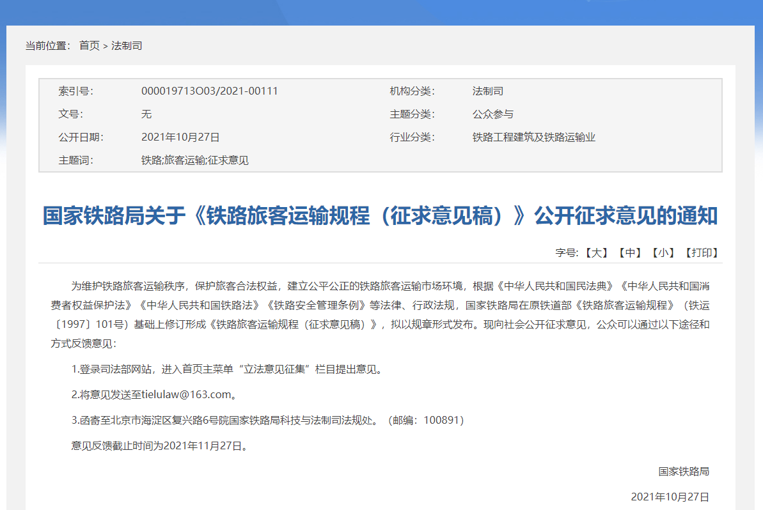Click the 铁路工程建筑及铁路运输业 industry value
Image resolution: width=763 pixels, height=510 pixels.
pos(533,137)
